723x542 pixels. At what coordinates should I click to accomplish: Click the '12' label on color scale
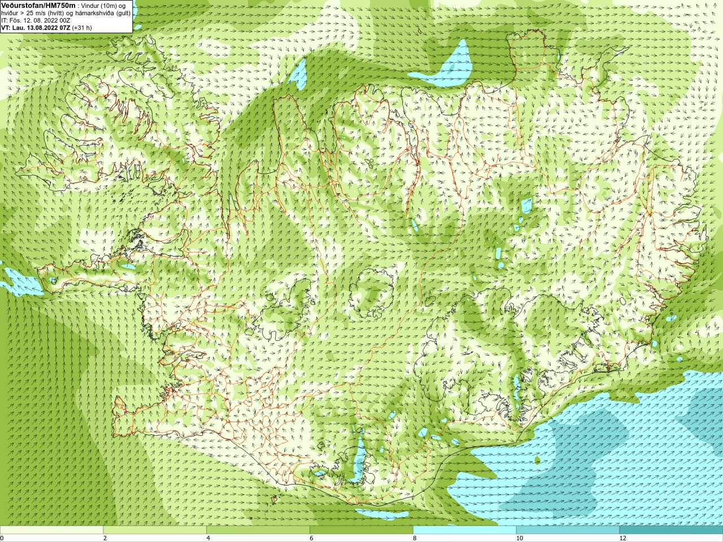622,538
